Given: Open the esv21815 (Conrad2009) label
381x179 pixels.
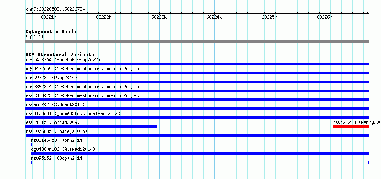Looking at the screenshot, I should [53, 122].
